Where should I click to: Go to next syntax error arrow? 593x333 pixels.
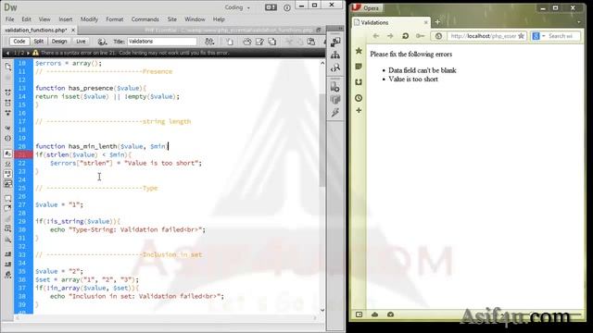click(x=28, y=53)
